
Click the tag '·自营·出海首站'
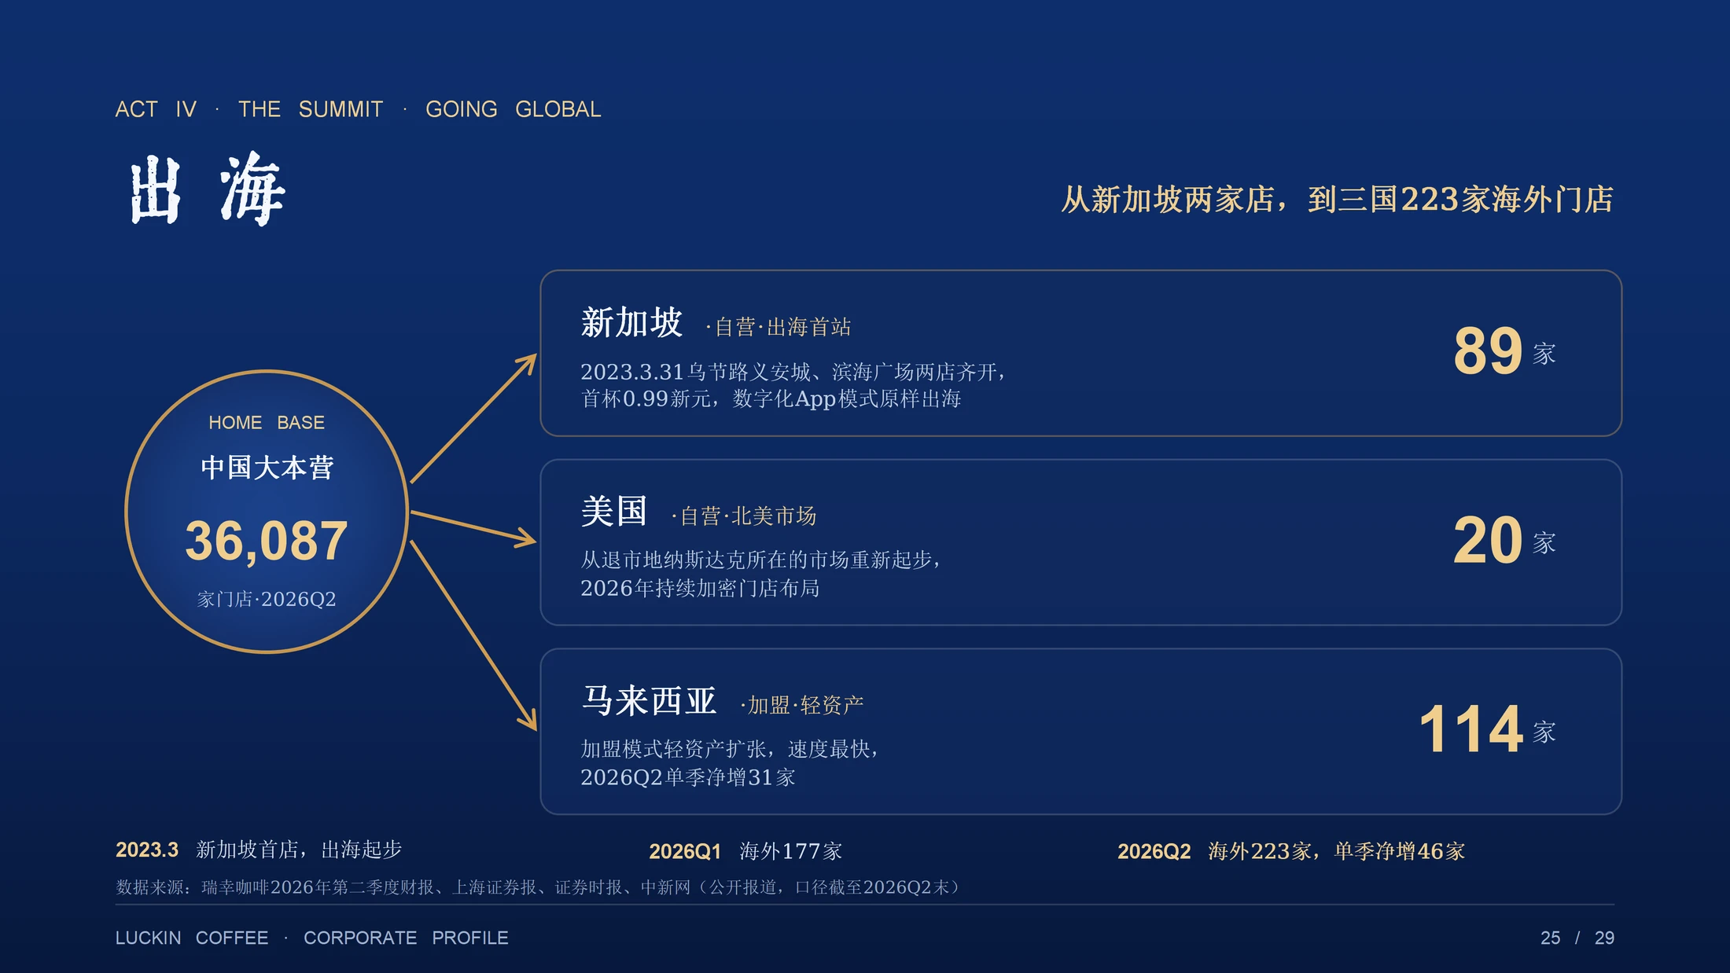click(x=778, y=327)
